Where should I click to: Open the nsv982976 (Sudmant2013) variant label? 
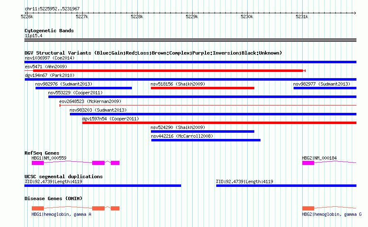[64, 84]
